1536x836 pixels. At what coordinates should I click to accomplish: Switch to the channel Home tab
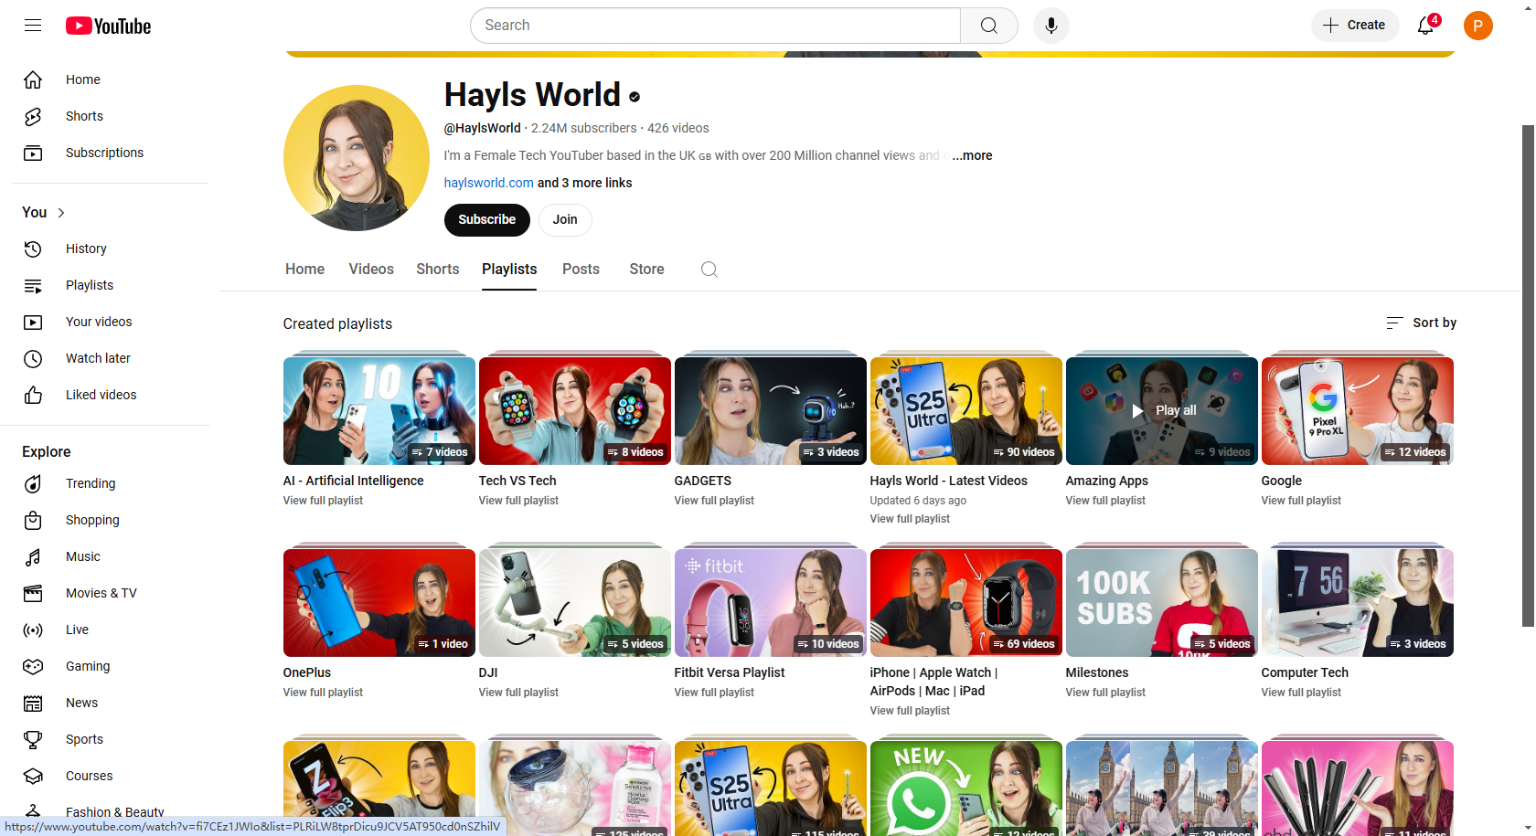tap(304, 270)
